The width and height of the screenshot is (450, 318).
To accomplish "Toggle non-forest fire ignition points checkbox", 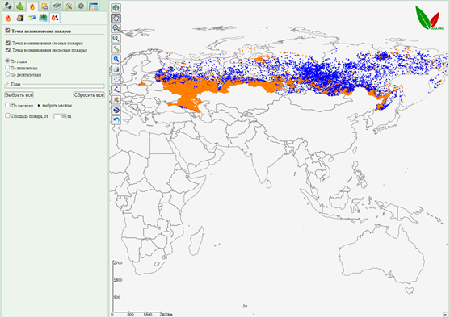I will tap(8, 50).
